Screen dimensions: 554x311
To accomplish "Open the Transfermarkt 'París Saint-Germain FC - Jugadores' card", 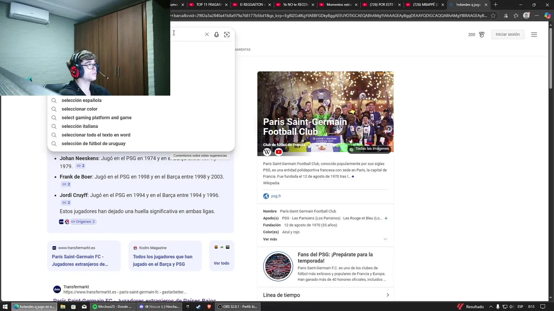I will 84,257.
